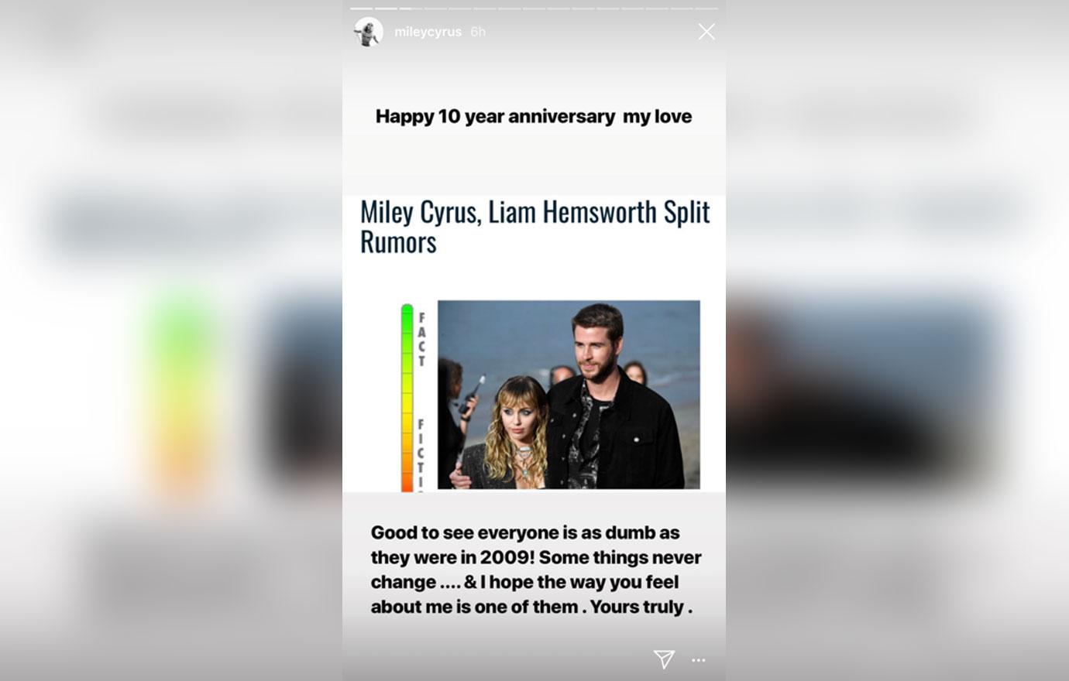Click the fact-fiction gradient meter
Image resolution: width=1069 pixels, height=681 pixels.
pos(407,398)
